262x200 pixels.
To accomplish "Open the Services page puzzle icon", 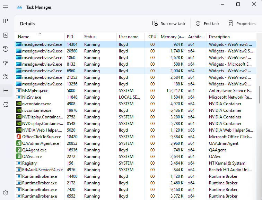I will click(6, 105).
